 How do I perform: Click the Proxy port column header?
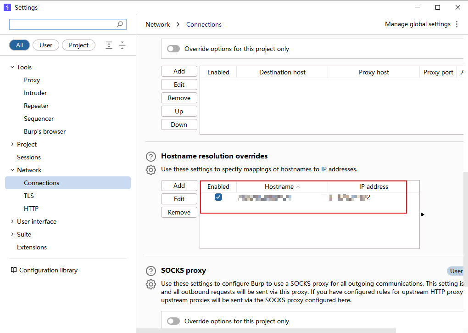coord(438,72)
